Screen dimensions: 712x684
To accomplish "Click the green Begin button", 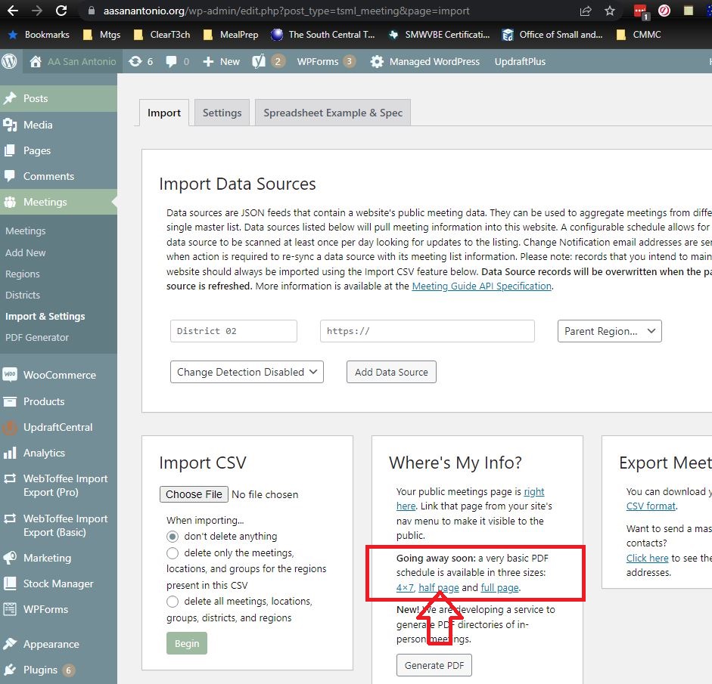I will click(x=187, y=643).
